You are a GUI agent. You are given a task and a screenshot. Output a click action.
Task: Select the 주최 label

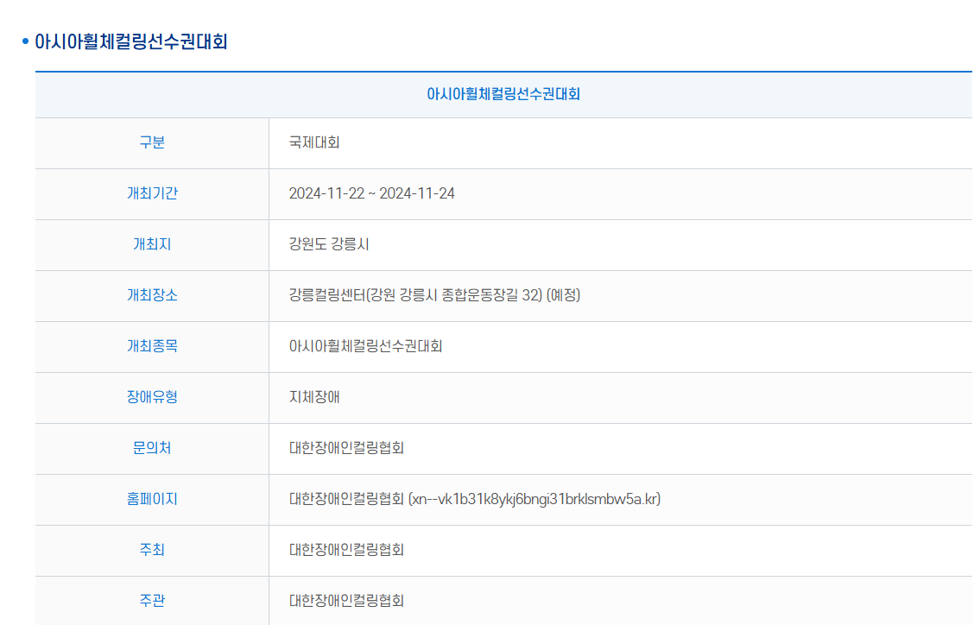pos(152,551)
